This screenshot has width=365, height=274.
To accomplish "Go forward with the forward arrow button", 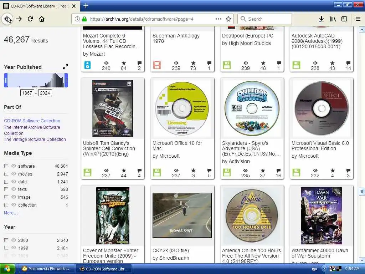I will coord(19,19).
